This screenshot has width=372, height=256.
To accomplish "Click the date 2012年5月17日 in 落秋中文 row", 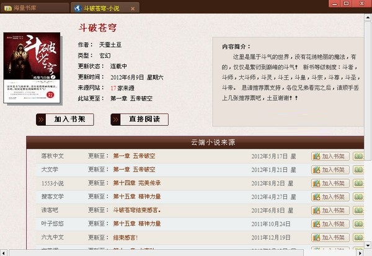I will pyautogui.click(x=270, y=156).
